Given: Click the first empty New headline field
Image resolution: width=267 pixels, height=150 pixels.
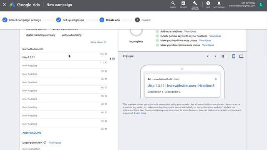Looking at the screenshot, I should click(65, 66).
